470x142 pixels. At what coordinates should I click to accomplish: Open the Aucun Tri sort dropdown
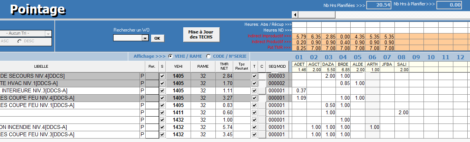pos(48,33)
